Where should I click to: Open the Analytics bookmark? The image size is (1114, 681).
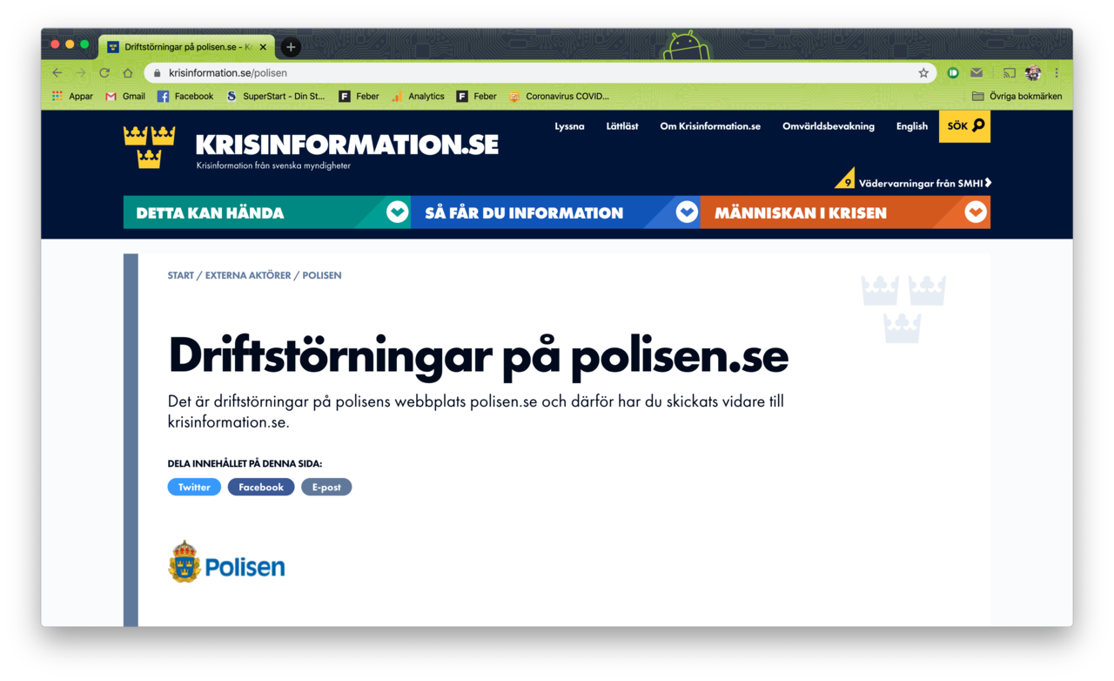pyautogui.click(x=418, y=97)
